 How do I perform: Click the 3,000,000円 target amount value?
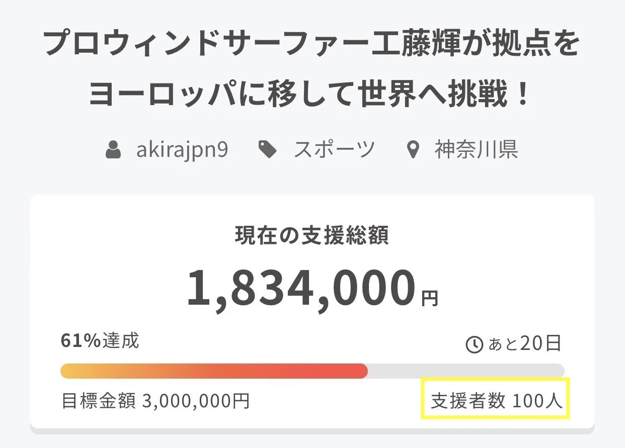196,401
